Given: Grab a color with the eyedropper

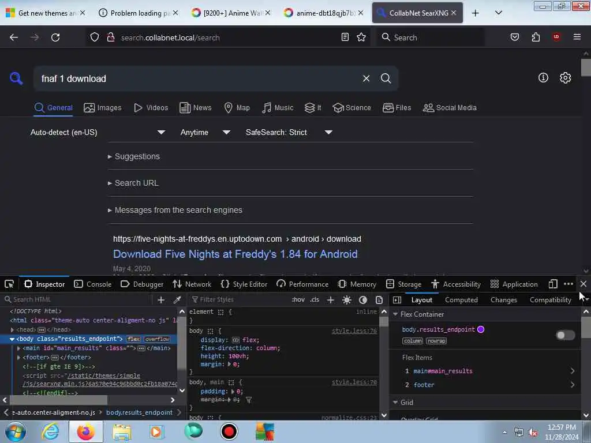Looking at the screenshot, I should pos(177,299).
